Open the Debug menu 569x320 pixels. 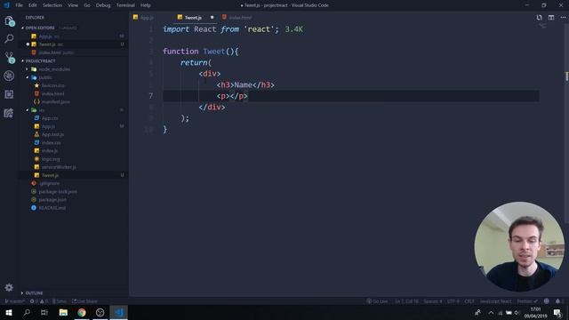(x=103, y=5)
